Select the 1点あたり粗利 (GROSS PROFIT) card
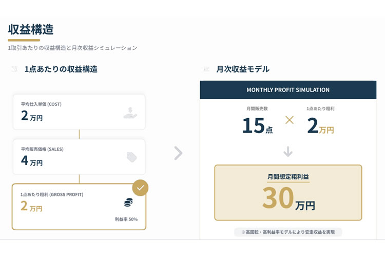385x257 pixels. click(x=79, y=207)
